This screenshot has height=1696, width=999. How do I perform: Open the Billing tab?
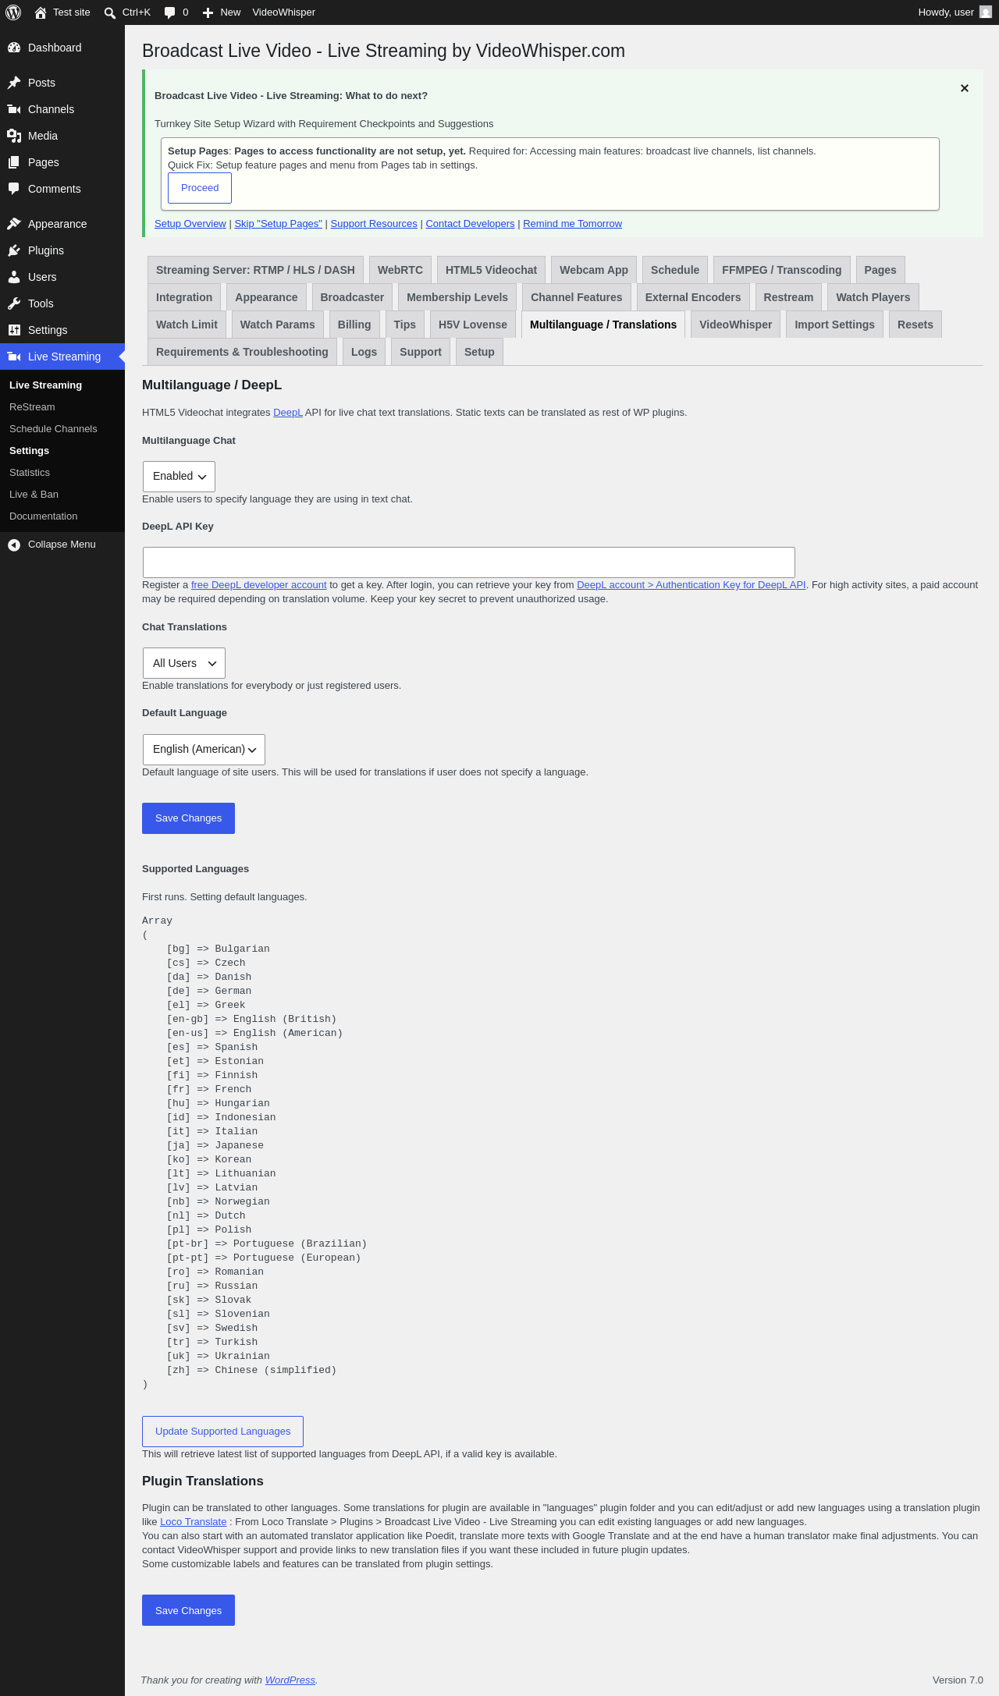[354, 325]
